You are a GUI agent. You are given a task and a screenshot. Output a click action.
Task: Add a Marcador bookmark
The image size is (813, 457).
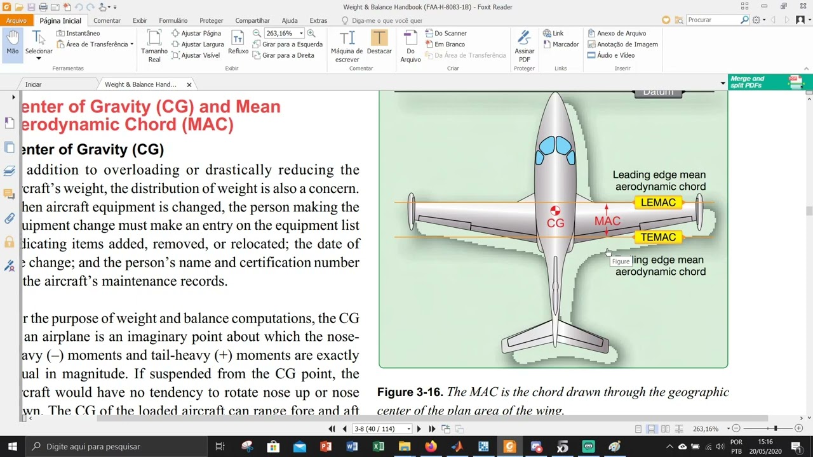[561, 44]
